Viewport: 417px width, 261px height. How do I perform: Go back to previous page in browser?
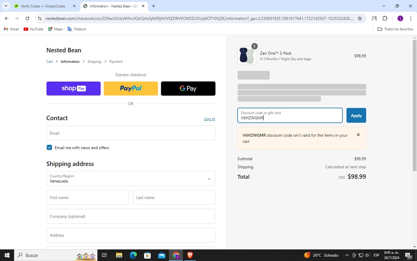7,18
